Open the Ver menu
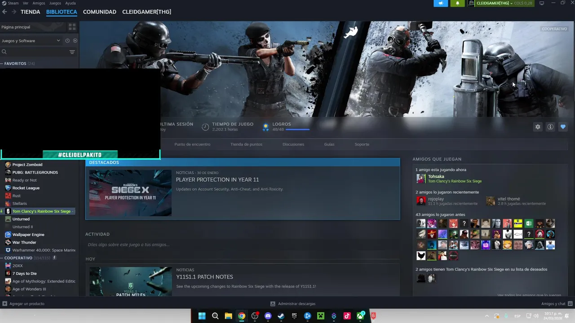Viewport: 575px width, 323px height. point(26,3)
